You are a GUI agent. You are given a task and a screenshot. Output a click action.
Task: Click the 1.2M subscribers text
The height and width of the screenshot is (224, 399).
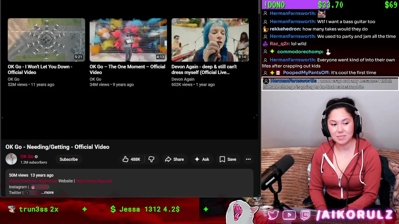(x=34, y=162)
